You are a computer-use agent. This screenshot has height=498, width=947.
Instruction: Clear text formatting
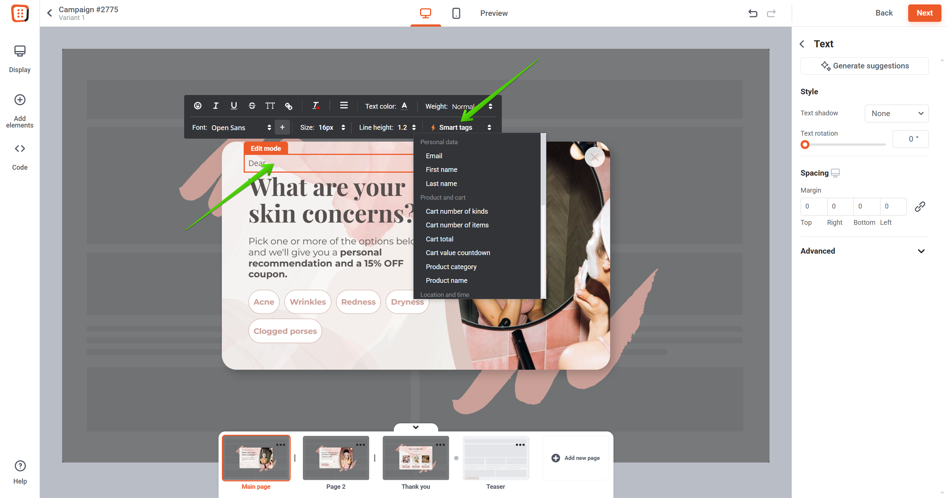(x=316, y=106)
